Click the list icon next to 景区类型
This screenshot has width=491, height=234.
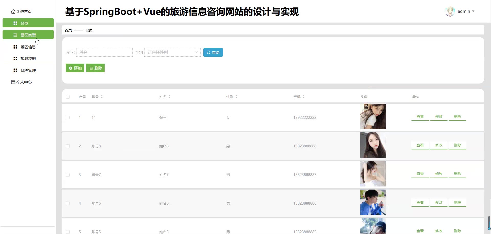pos(15,35)
